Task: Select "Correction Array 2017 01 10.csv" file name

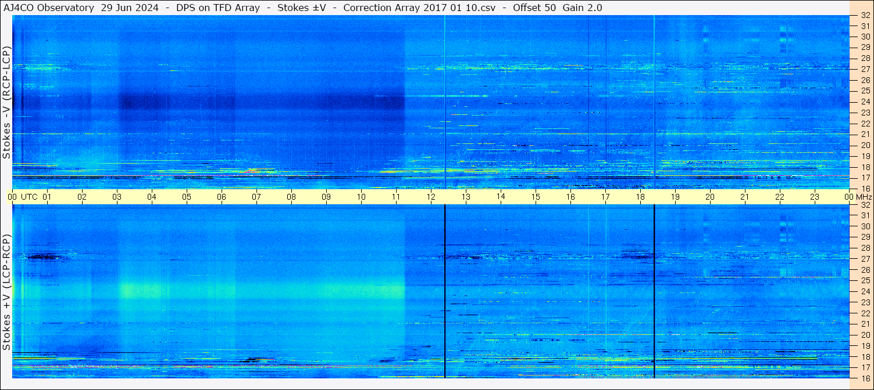Action: click(x=419, y=8)
